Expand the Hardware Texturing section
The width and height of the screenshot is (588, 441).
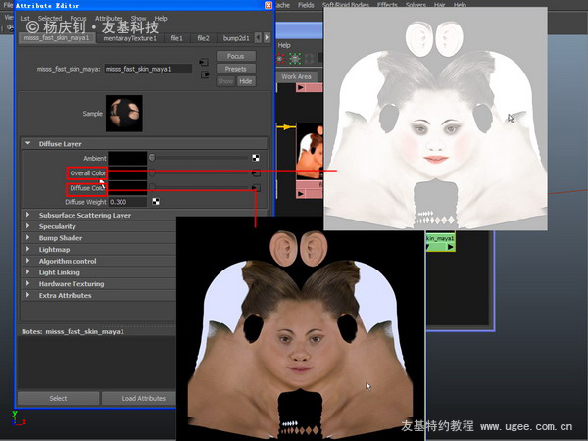click(28, 283)
